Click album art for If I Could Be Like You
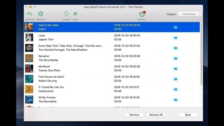This screenshot has width=224, height=126. click(29, 89)
